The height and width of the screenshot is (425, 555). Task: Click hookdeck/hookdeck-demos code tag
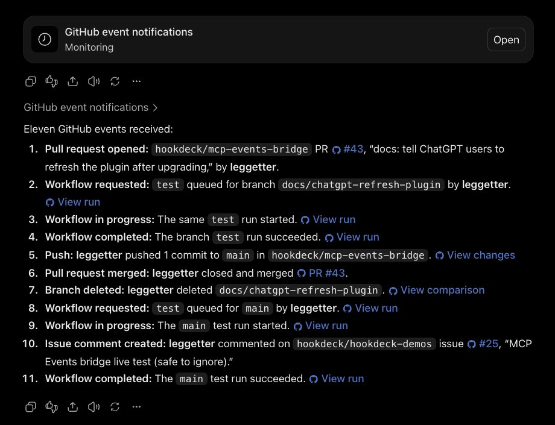(364, 344)
